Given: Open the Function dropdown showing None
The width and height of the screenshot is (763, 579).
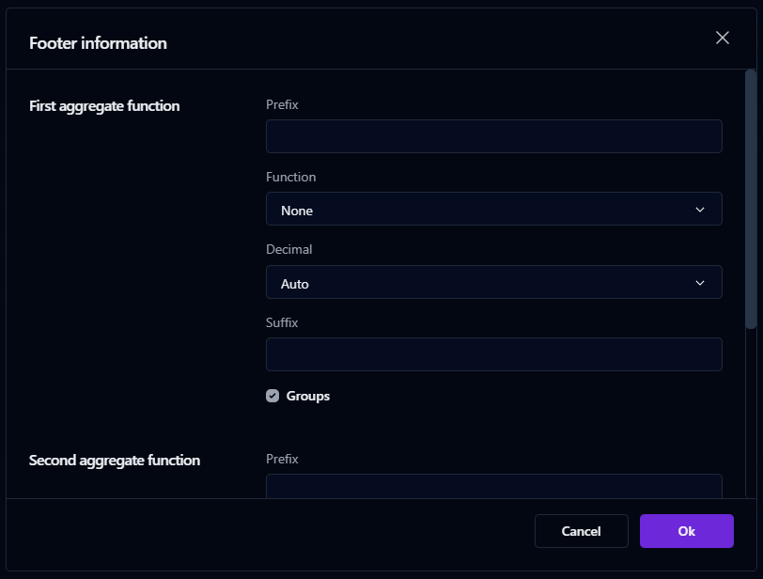Looking at the screenshot, I should coord(493,210).
